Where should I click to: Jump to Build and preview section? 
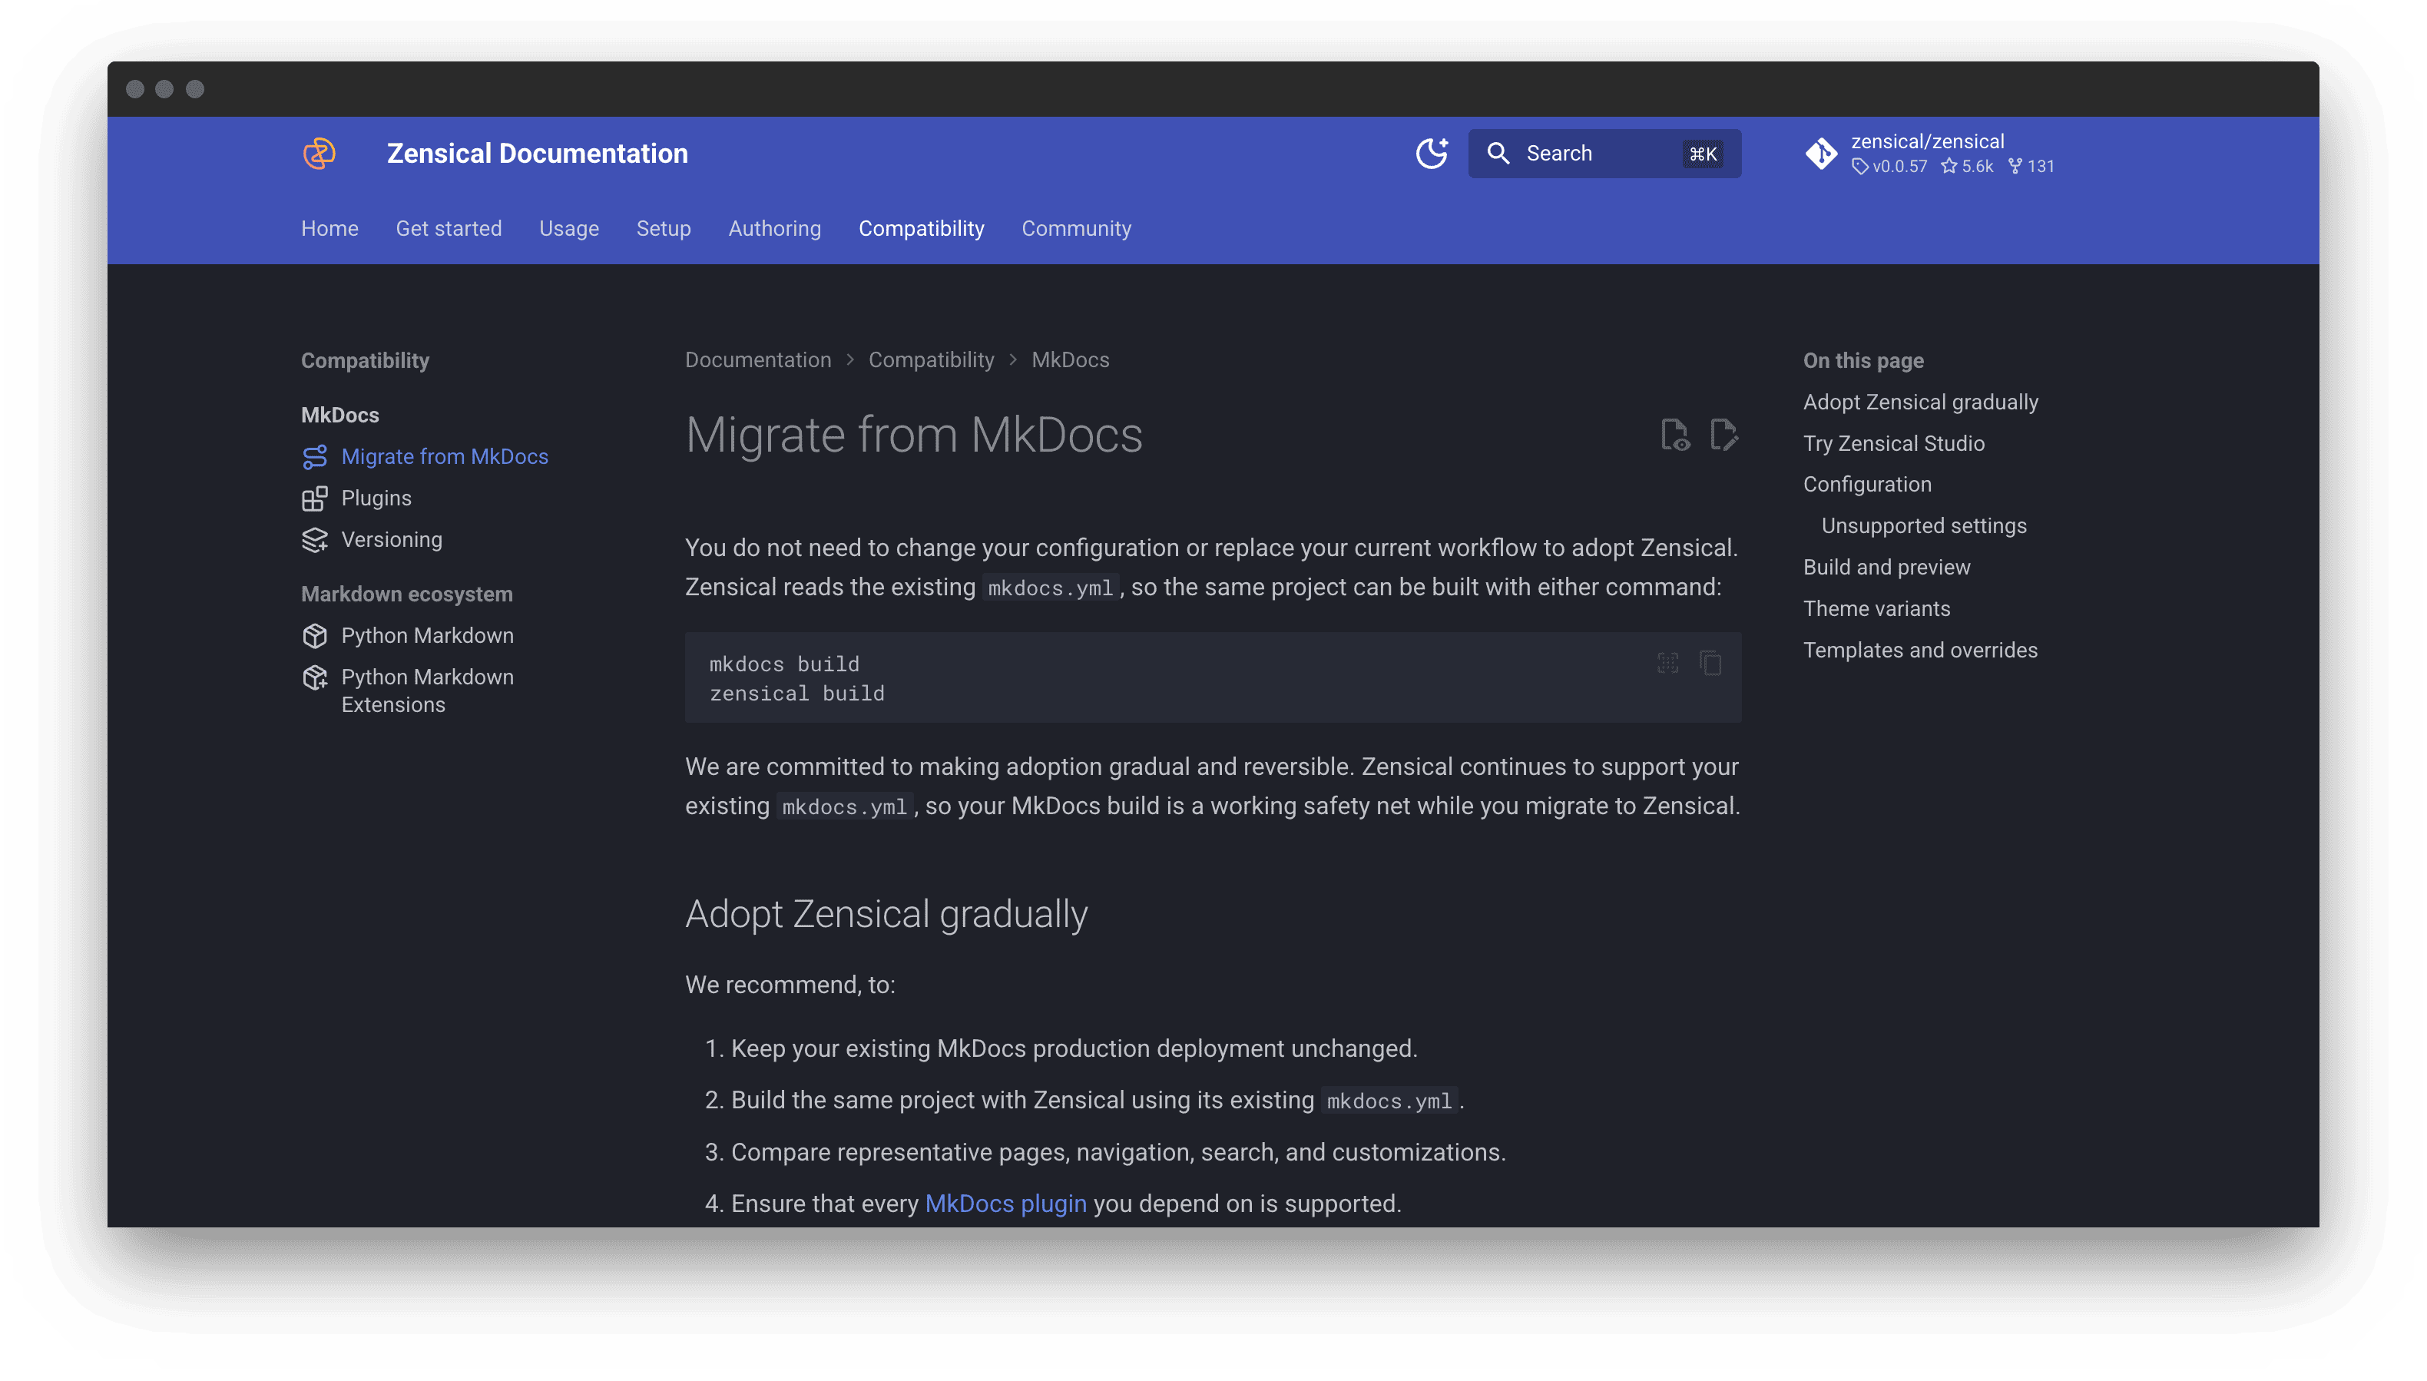click(x=1886, y=567)
